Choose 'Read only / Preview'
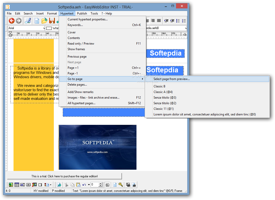The height and width of the screenshot is (200, 275). 103,44
